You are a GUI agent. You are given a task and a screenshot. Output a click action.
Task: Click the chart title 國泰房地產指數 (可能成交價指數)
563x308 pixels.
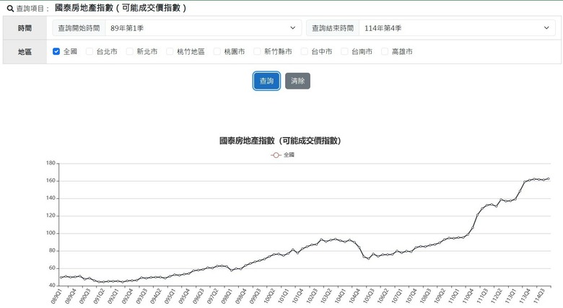tap(280, 141)
